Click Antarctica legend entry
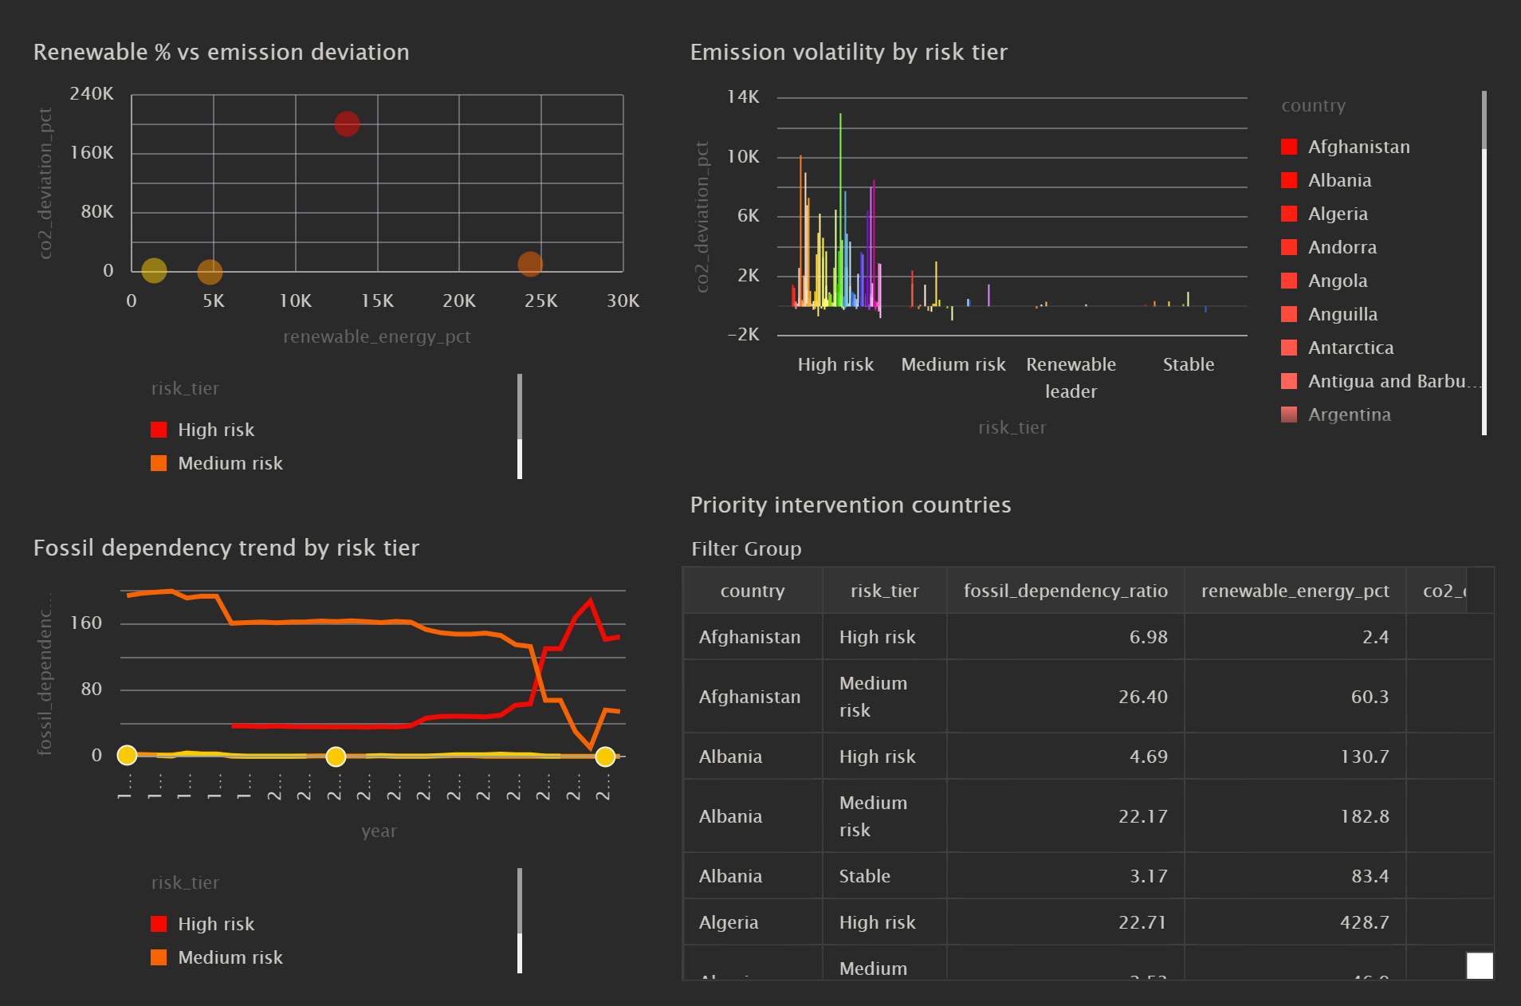Viewport: 1521px width, 1006px height. click(x=1338, y=348)
